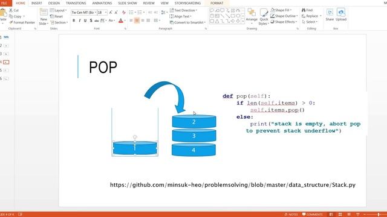This screenshot has width=387, height=217.
Task: Click the Box Upload icon
Action: click(341, 14)
